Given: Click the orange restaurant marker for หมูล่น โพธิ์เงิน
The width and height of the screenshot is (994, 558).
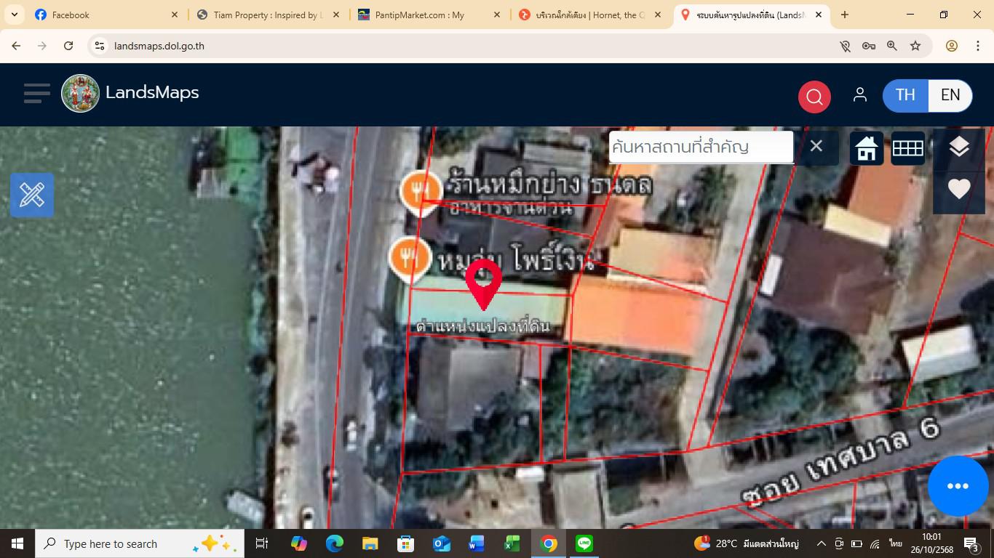Looking at the screenshot, I should click(x=408, y=257).
